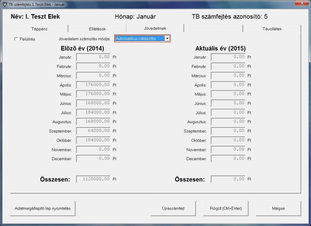Focus the 2015 December income field
This screenshot has width=311, height=226.
(228, 159)
